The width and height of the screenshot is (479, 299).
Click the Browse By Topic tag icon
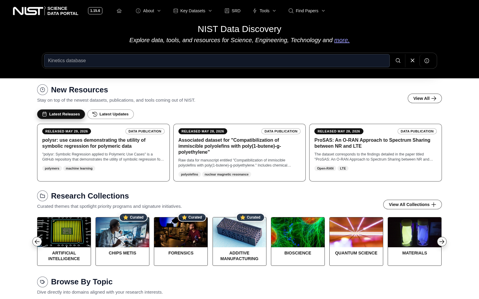tap(43, 282)
